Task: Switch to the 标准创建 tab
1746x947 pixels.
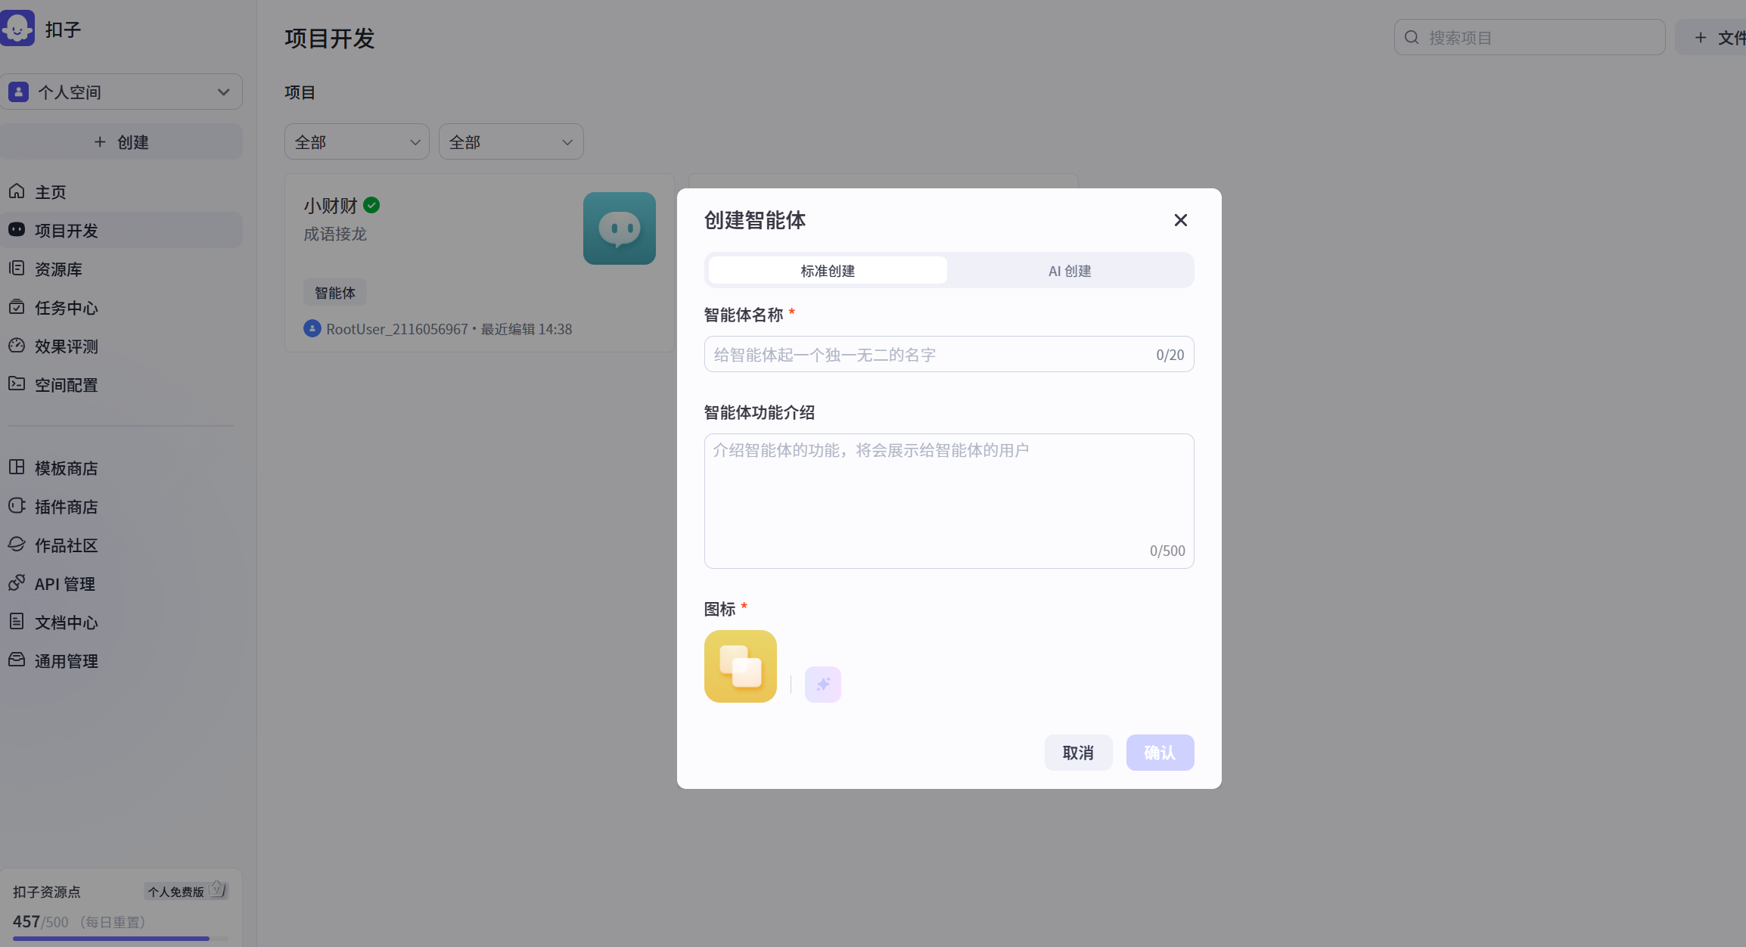Action: click(828, 270)
